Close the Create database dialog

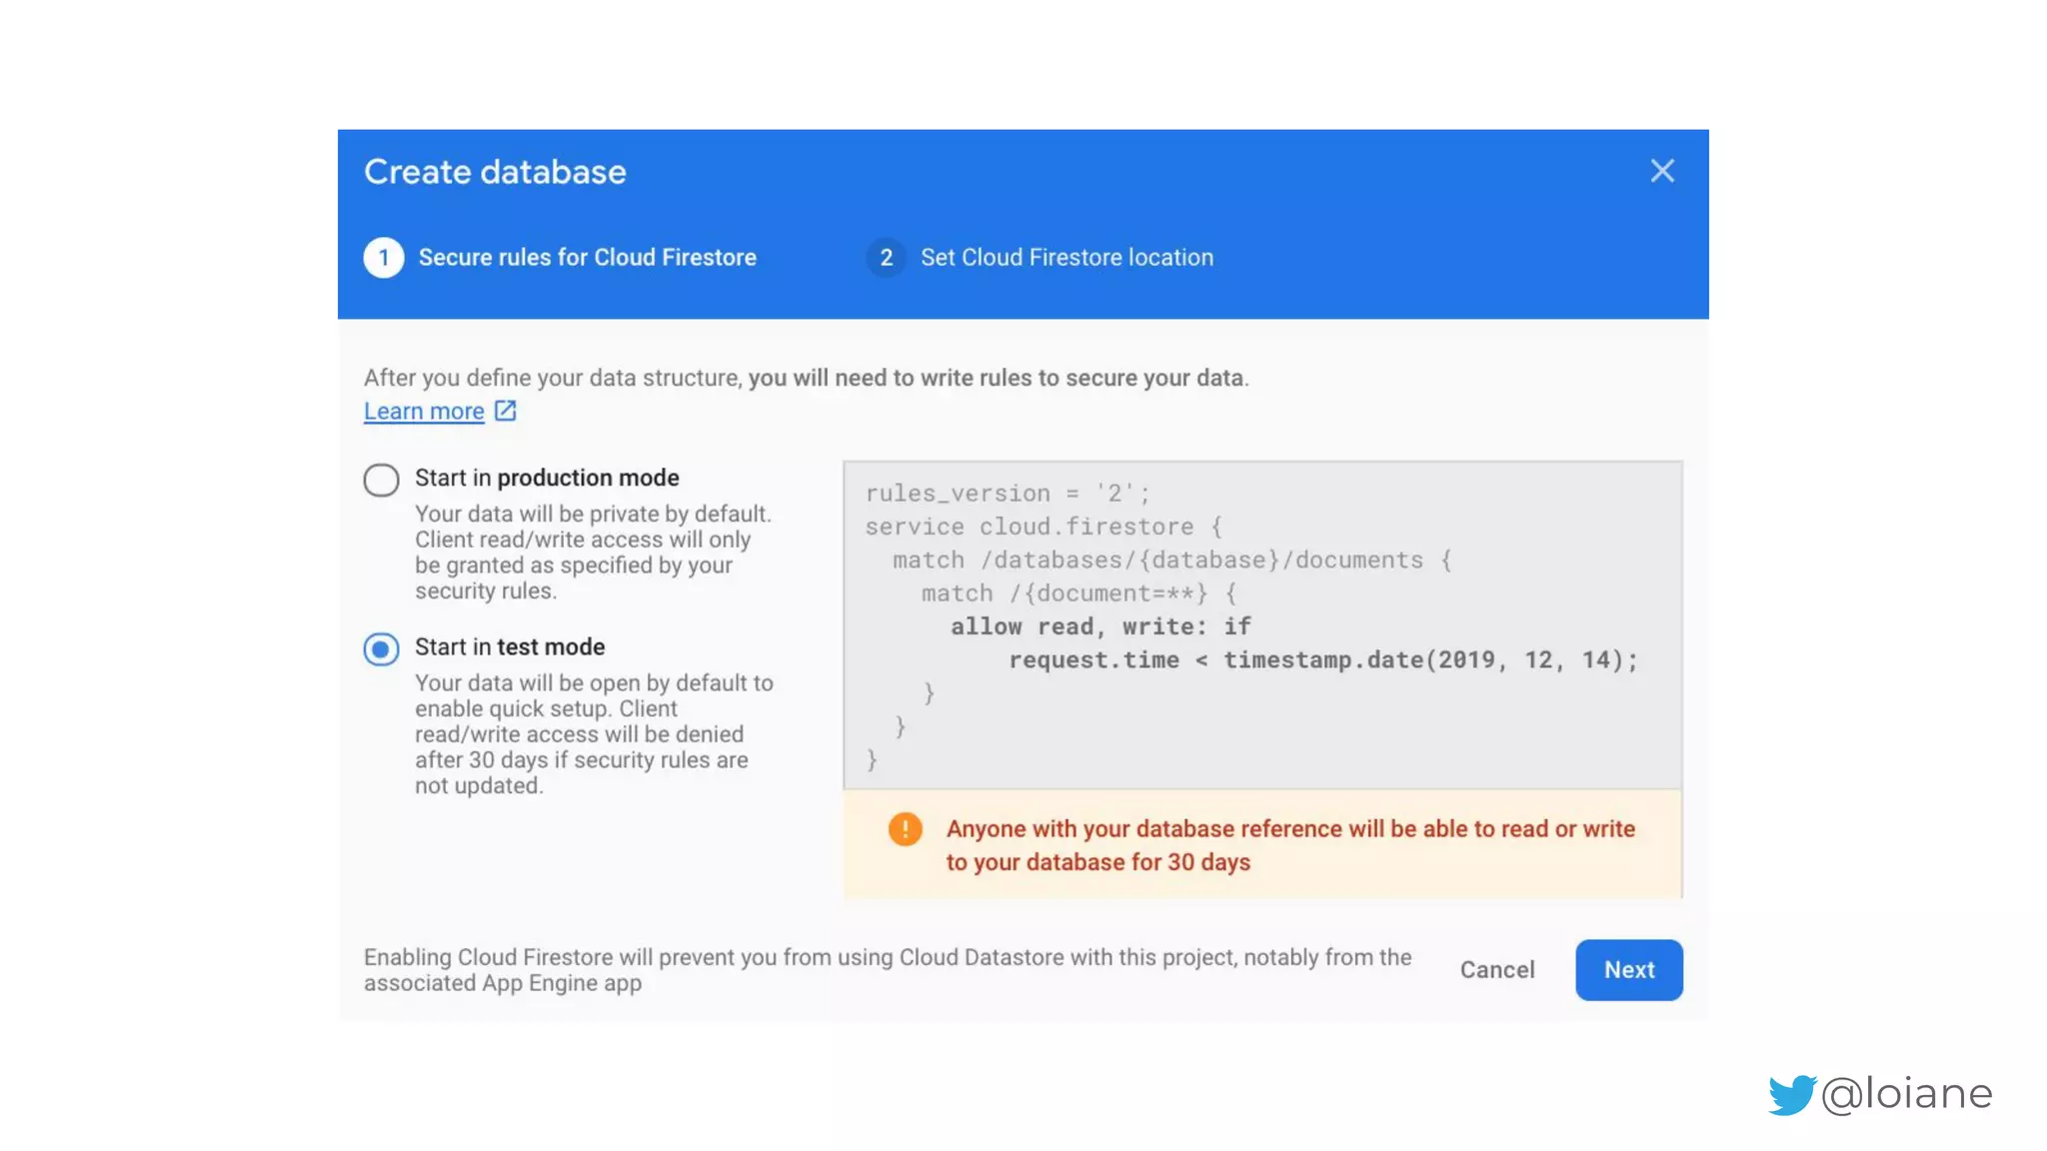pos(1661,171)
